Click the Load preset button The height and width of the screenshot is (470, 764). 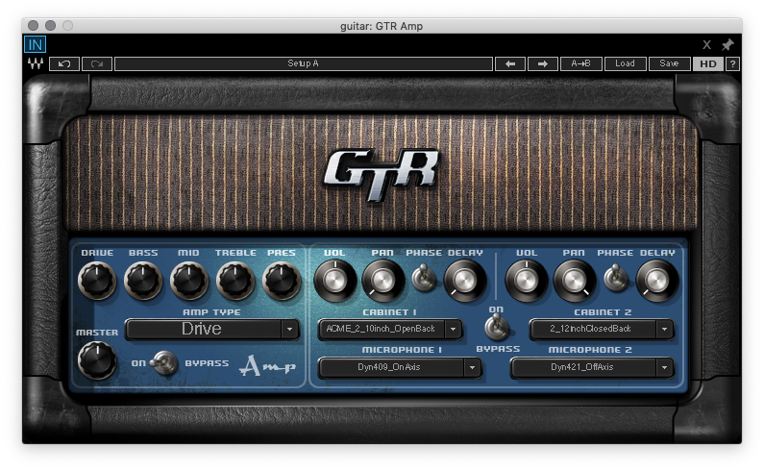pyautogui.click(x=626, y=63)
